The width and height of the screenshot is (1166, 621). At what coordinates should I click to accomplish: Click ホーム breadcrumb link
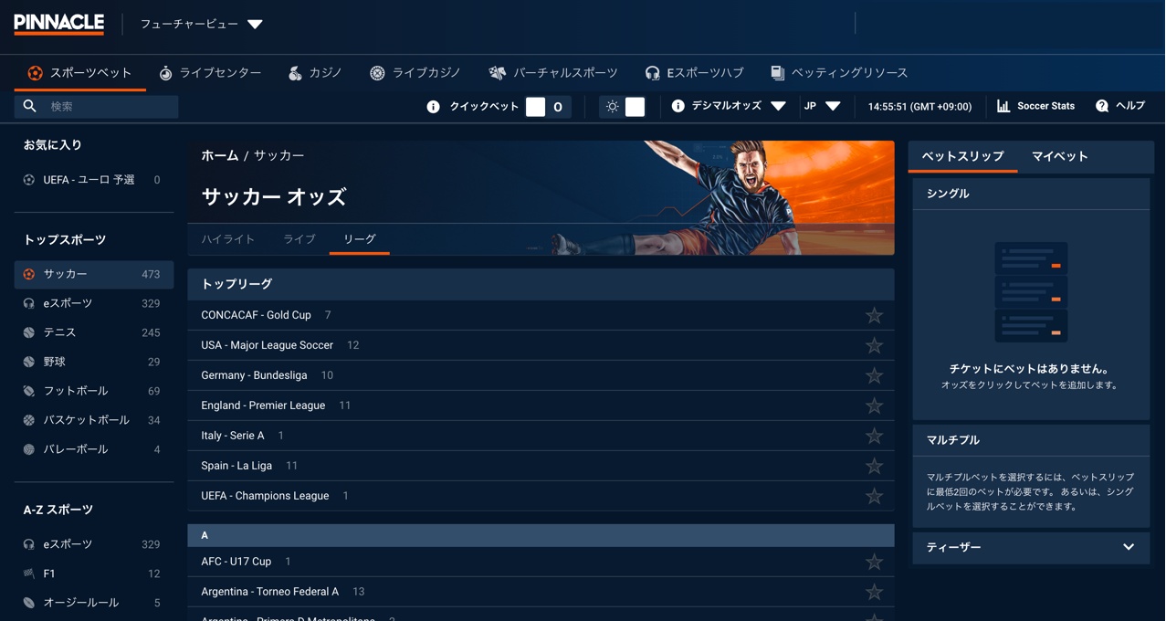click(x=220, y=156)
